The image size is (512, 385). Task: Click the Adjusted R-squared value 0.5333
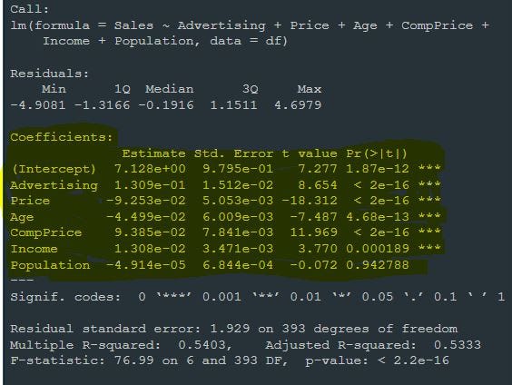[x=458, y=345]
